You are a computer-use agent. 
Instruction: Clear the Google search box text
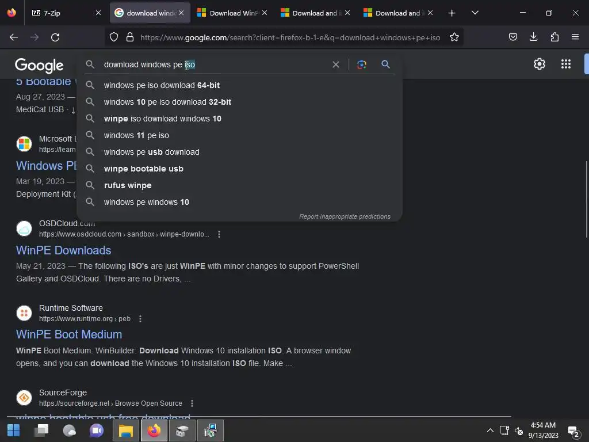coord(336,64)
